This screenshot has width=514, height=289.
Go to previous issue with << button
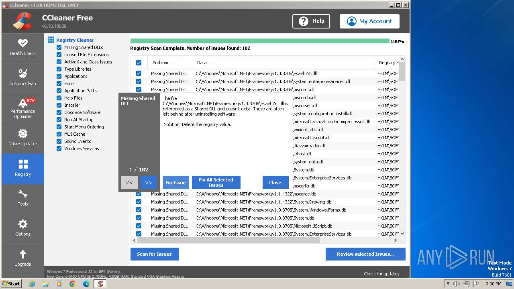click(x=129, y=182)
